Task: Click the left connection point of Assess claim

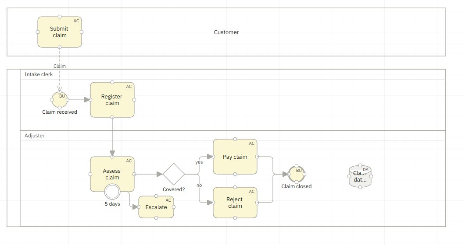Action: click(90, 174)
